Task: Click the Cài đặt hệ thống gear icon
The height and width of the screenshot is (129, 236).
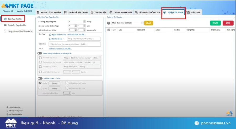Action: tap(7, 107)
